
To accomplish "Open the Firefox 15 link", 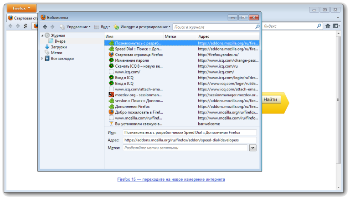I will point(171,179).
